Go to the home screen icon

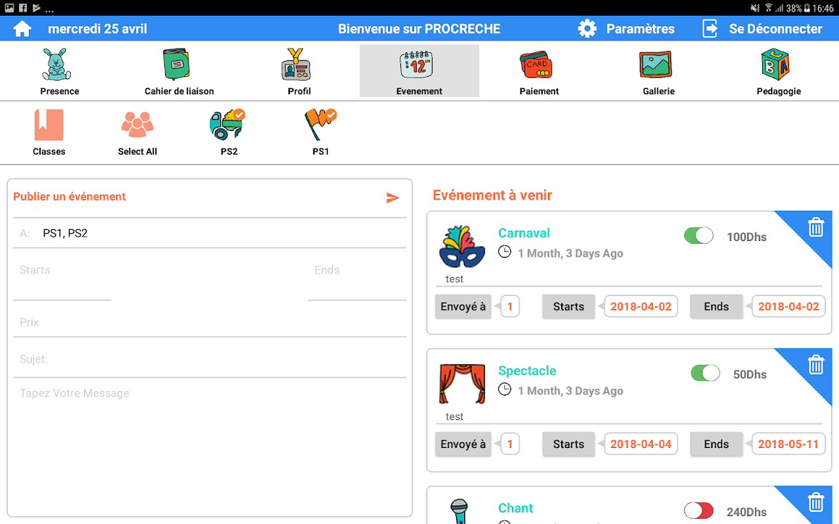coord(22,29)
